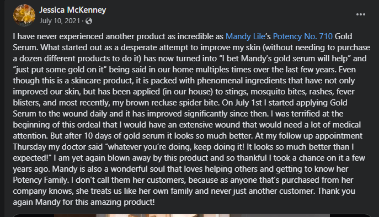Click the words "Potency Family" in the post
The image size is (379, 217).
tap(40, 180)
